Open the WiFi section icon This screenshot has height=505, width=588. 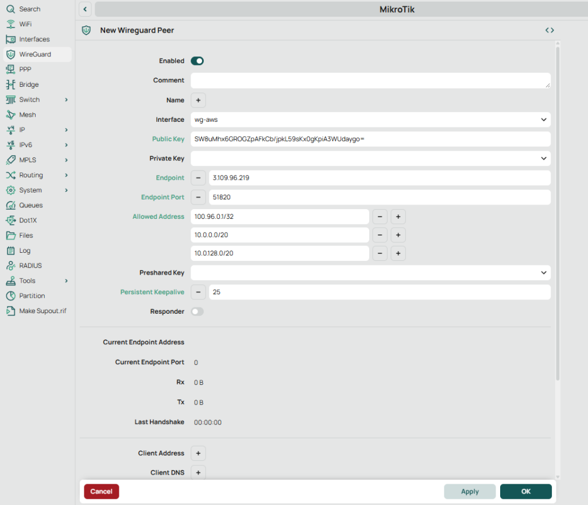[x=10, y=24]
